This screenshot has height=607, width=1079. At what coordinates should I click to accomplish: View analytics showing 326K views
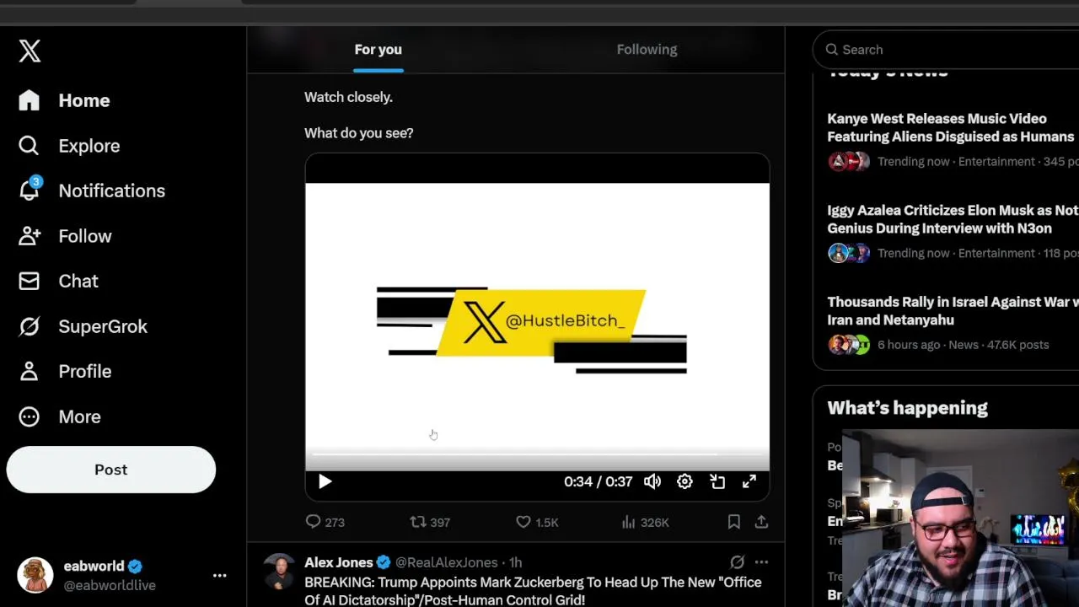tap(645, 522)
